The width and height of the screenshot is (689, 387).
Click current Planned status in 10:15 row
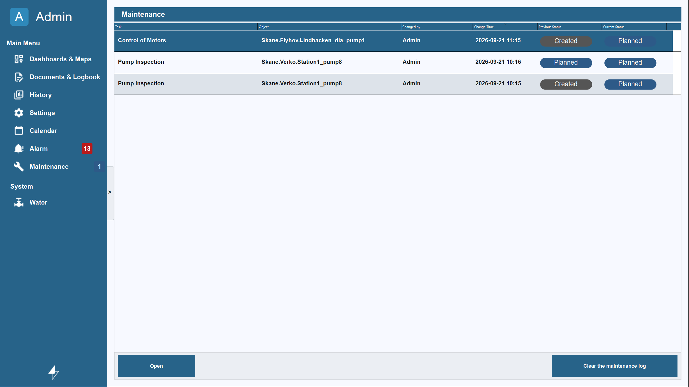[630, 84]
